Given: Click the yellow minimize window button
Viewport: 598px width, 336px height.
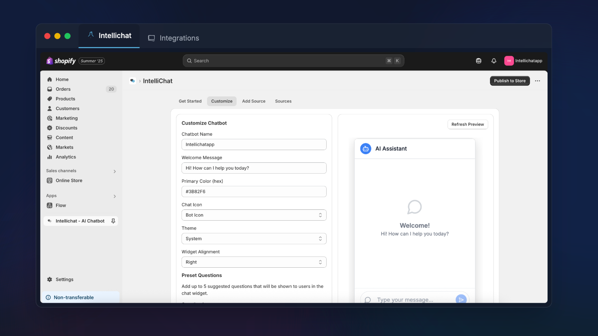Looking at the screenshot, I should tap(58, 36).
